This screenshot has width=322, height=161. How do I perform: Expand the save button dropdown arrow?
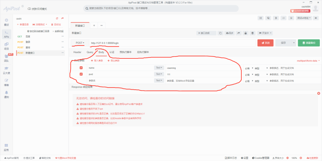pos(294,43)
